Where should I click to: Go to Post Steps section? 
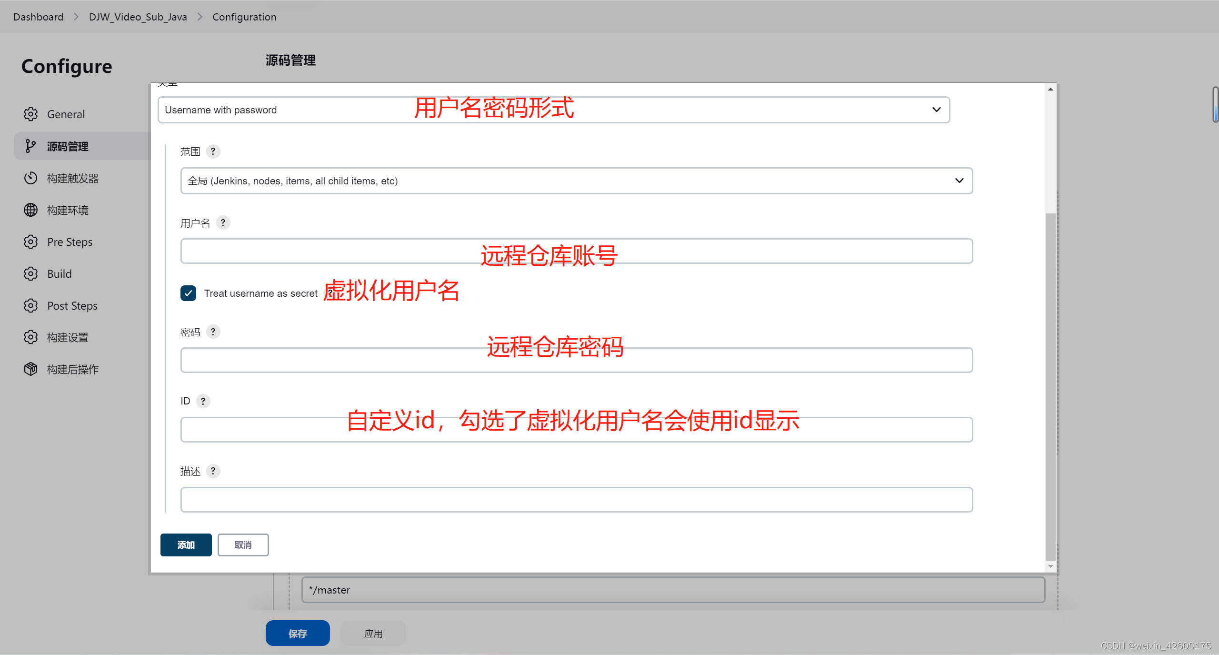coord(72,306)
